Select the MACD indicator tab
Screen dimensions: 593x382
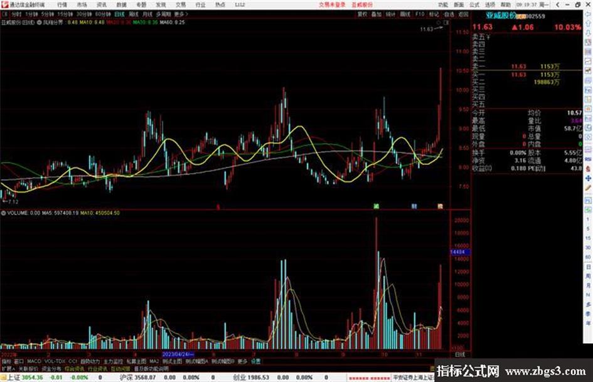pyautogui.click(x=34, y=361)
